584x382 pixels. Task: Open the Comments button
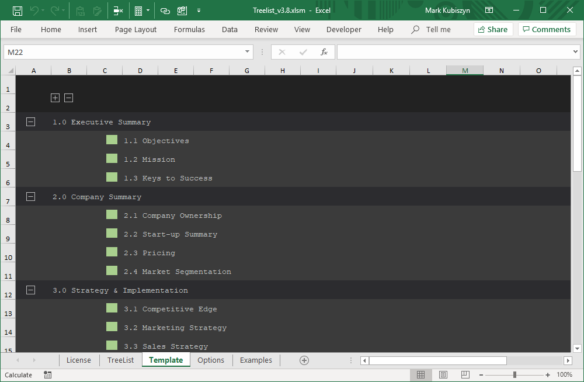pos(547,29)
